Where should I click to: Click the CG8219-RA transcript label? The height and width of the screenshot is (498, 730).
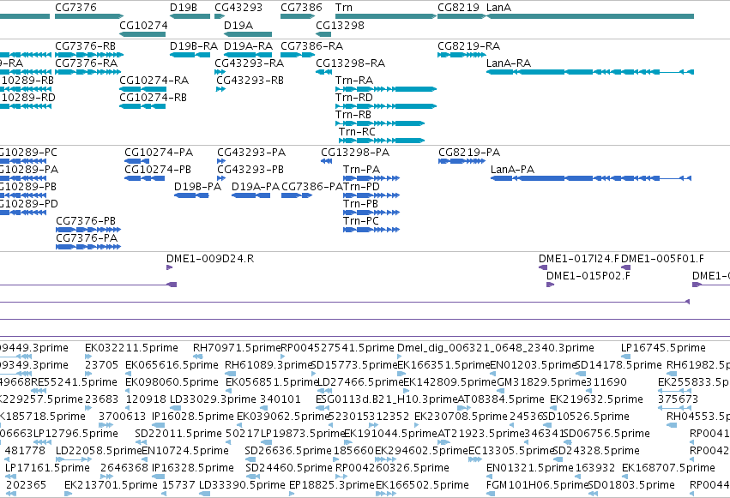click(x=469, y=46)
